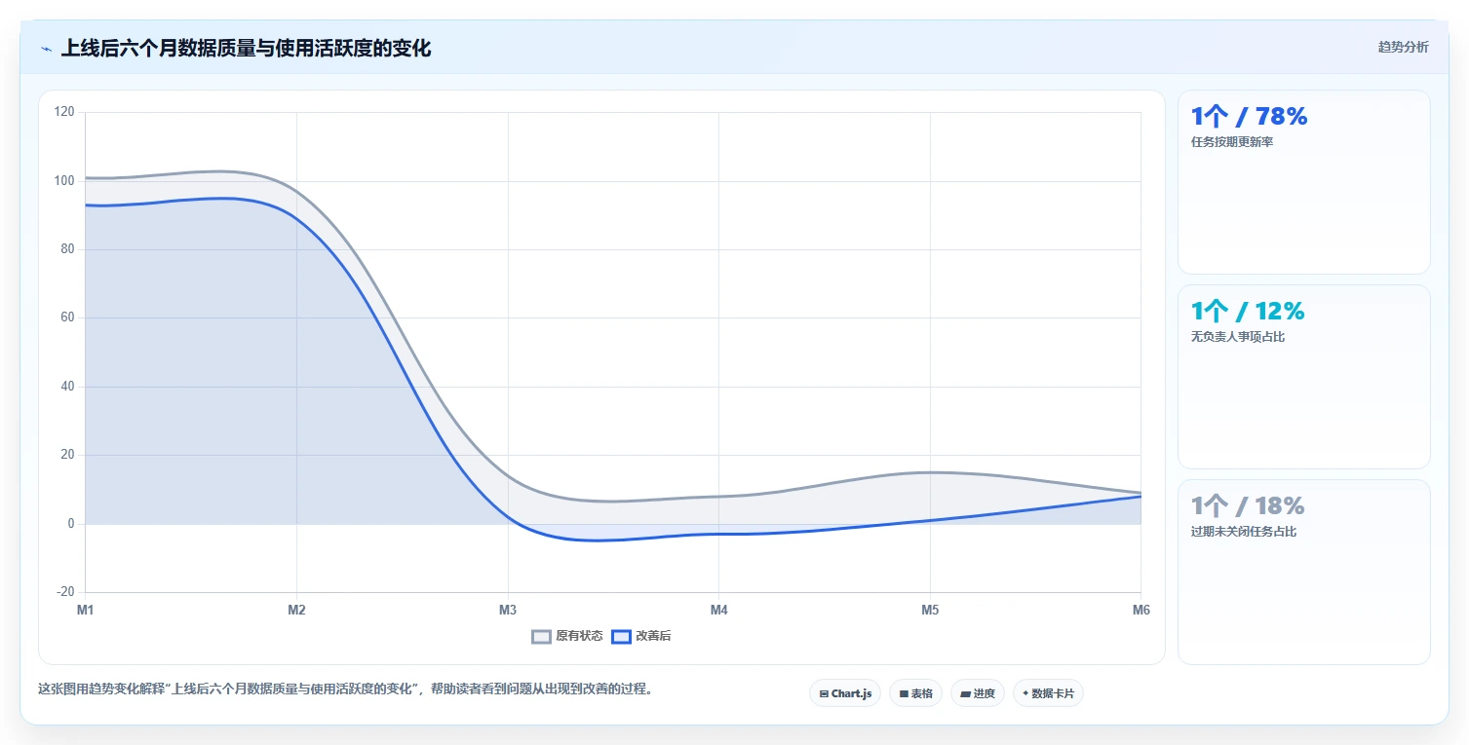1469x745 pixels.
Task: Click the M5 x-axis label
Action: point(930,611)
